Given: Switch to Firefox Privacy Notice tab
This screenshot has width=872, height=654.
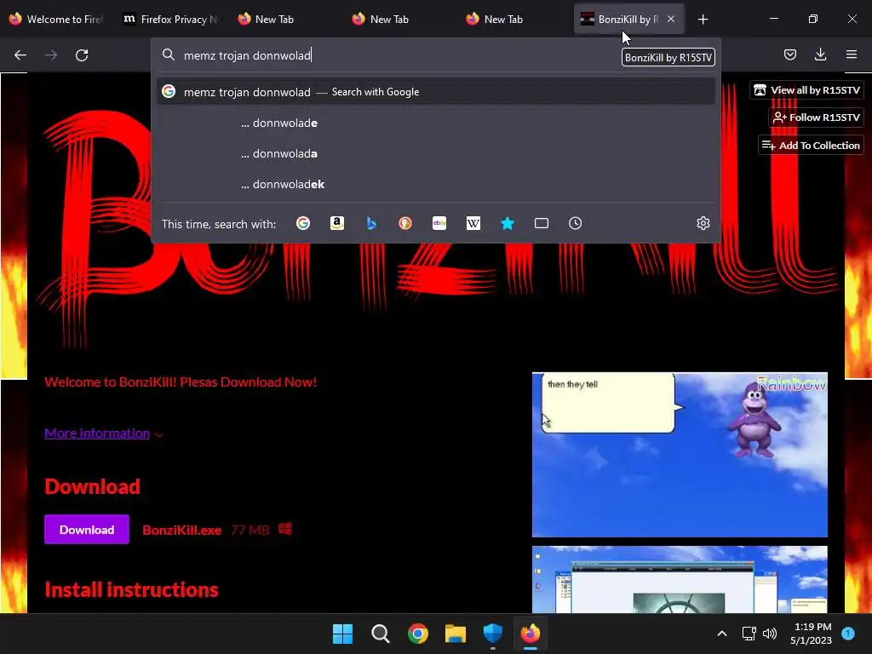Looking at the screenshot, I should (x=170, y=20).
